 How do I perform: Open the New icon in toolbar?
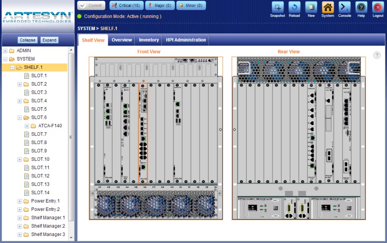[311, 7]
